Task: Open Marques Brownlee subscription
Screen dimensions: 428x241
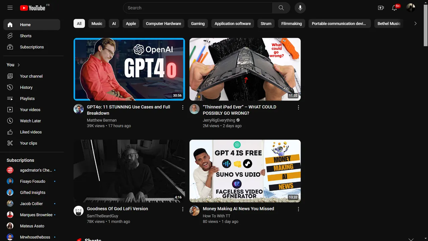Action: pos(32,215)
